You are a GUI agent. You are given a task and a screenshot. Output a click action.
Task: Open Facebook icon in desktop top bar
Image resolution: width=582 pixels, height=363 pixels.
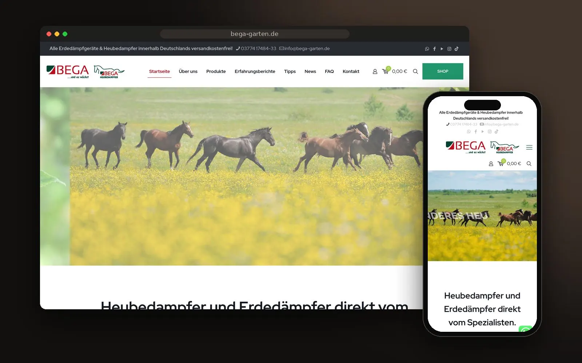pos(434,49)
